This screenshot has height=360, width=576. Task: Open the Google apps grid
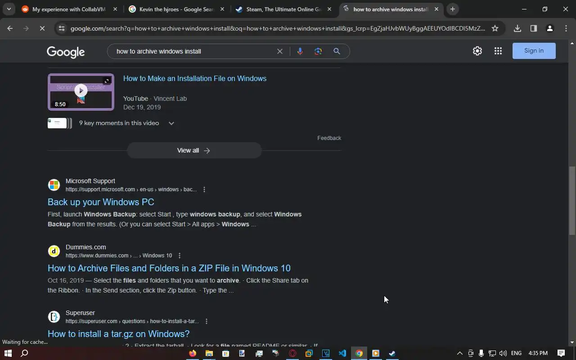click(498, 51)
